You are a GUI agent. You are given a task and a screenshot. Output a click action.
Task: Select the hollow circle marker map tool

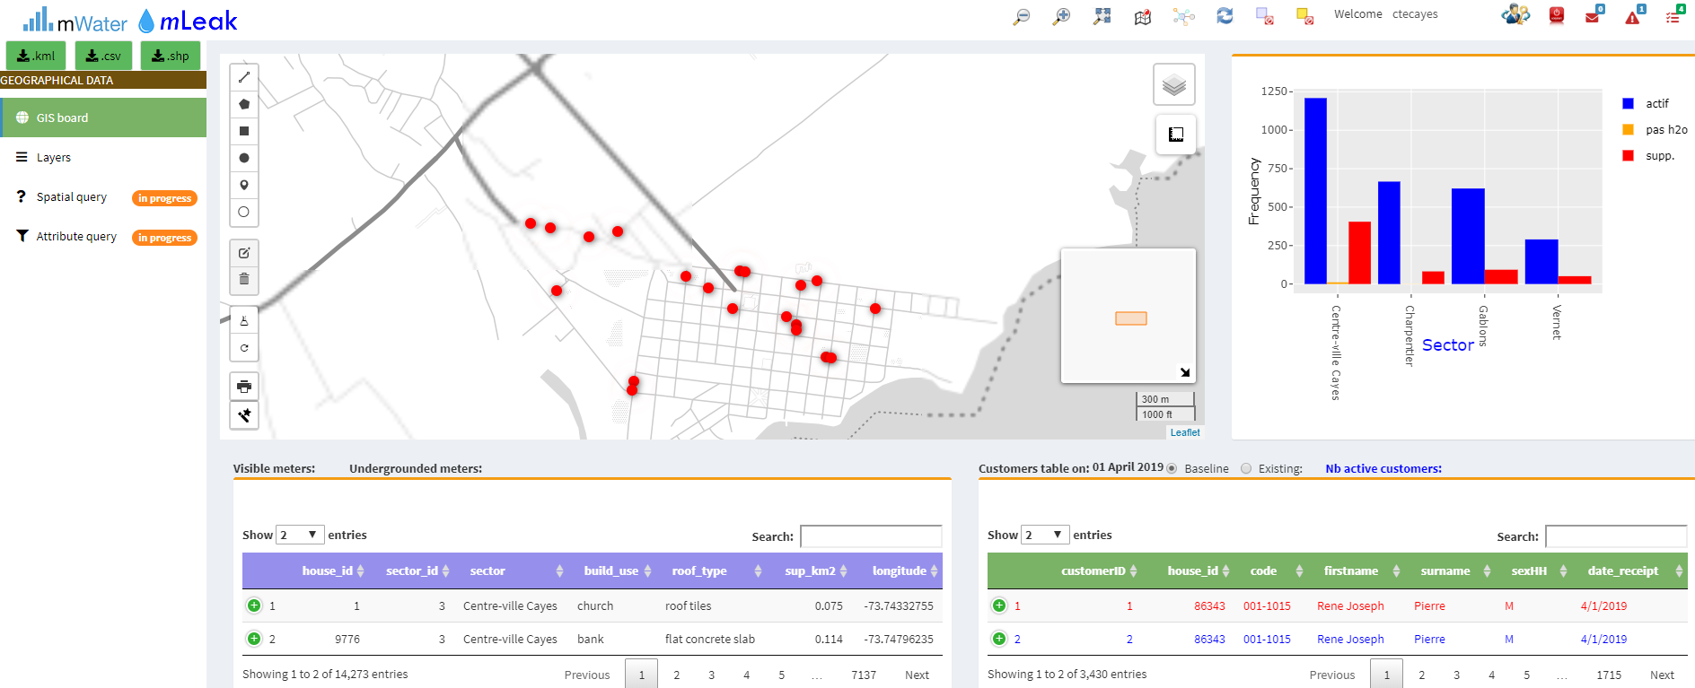(244, 212)
